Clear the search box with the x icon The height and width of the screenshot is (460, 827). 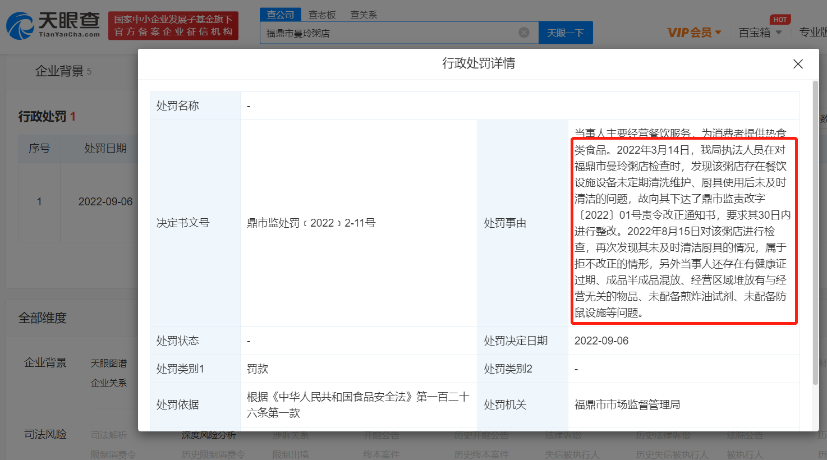pyautogui.click(x=524, y=33)
